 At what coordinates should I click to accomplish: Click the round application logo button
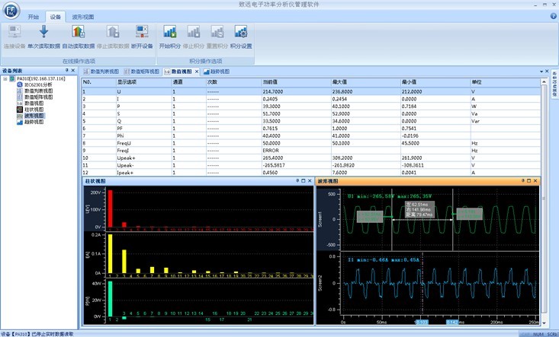[11, 10]
